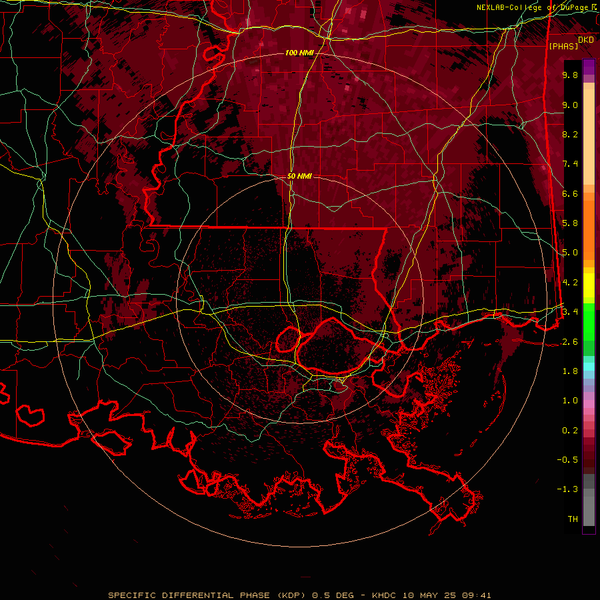This screenshot has width=600, height=600.
Task: Pick the pink band of the color bar
Action: coord(589,404)
